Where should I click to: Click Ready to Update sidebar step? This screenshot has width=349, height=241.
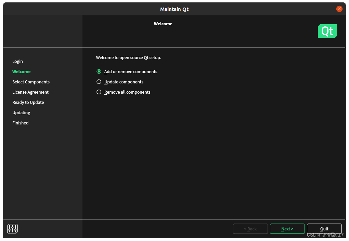coord(28,102)
